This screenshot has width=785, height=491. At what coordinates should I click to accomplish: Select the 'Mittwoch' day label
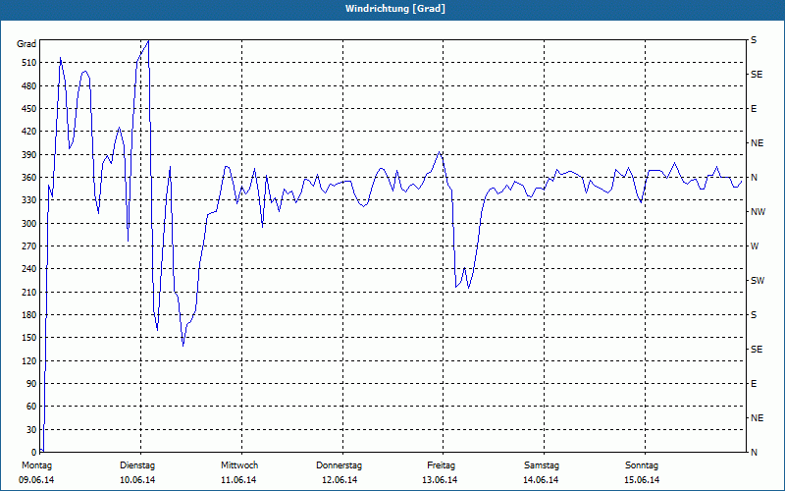[x=239, y=465]
